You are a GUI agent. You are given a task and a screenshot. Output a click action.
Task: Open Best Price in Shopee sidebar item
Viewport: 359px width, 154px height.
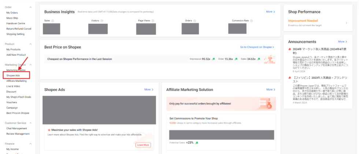18,113
